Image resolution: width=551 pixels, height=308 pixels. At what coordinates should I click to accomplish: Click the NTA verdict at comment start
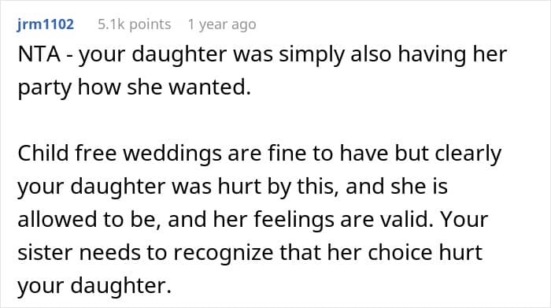[39, 54]
